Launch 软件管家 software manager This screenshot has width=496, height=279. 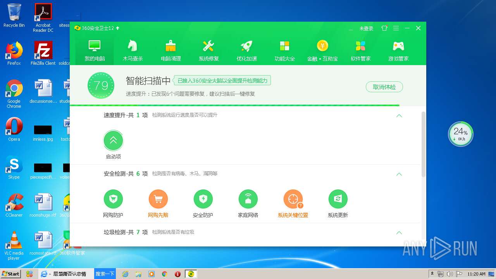click(x=360, y=50)
